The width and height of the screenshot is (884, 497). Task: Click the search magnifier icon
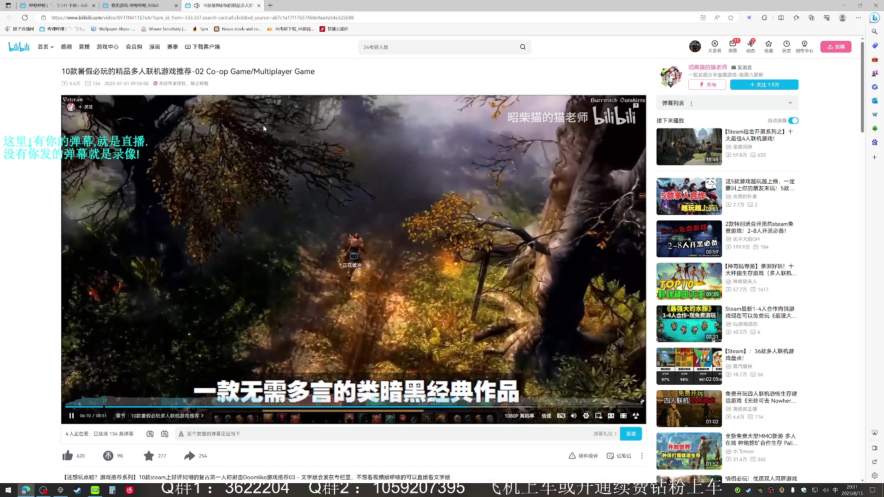(x=523, y=47)
